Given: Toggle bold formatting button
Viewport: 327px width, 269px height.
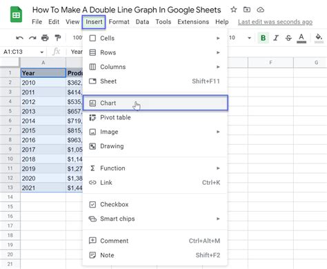Looking at the screenshot, I should tap(264, 38).
